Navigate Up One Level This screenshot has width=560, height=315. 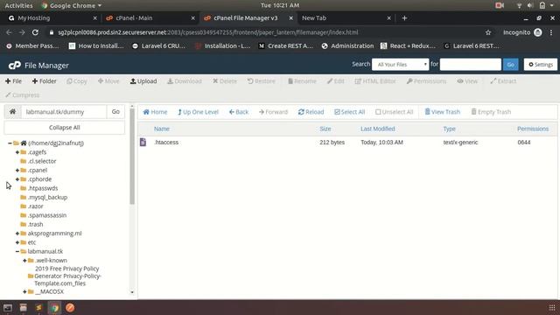point(198,112)
